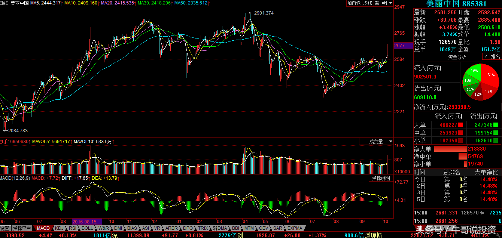The image size is (502, 238).
Task: Click the MACD(12,26,9) parameter label
Action: pyautogui.click(x=14, y=178)
